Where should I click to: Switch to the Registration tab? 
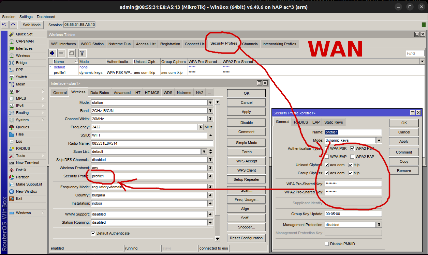click(170, 44)
